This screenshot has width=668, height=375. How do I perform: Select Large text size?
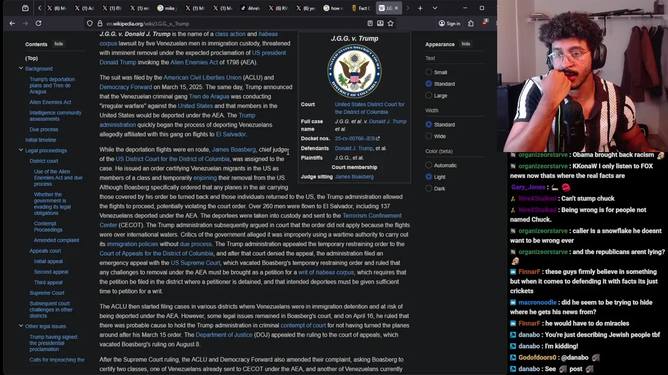428,96
